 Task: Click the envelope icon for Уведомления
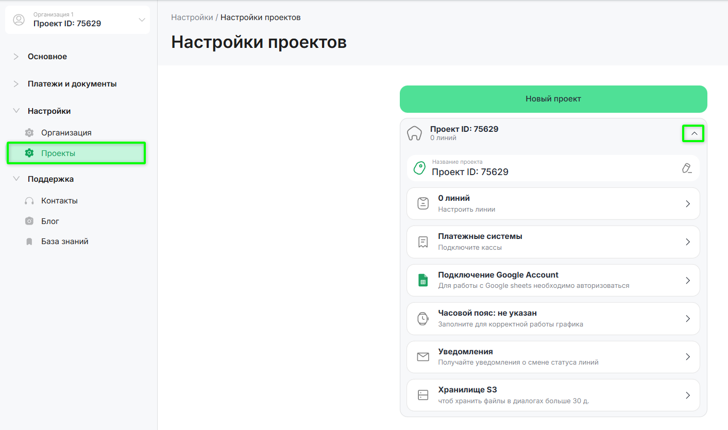pos(423,357)
